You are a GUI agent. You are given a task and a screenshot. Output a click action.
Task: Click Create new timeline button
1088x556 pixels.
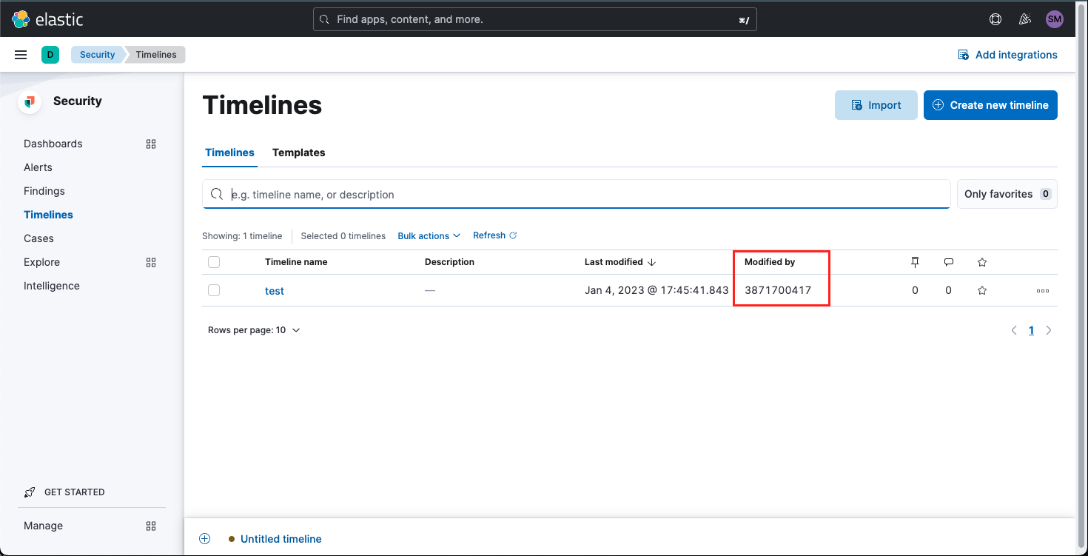coord(990,105)
